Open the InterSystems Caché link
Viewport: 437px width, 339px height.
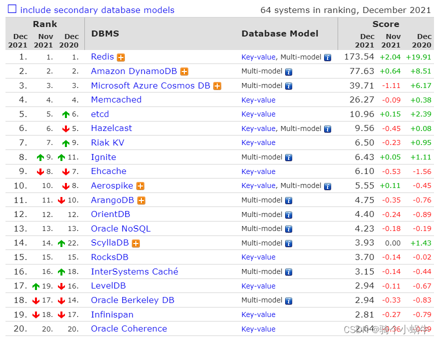[x=135, y=271]
